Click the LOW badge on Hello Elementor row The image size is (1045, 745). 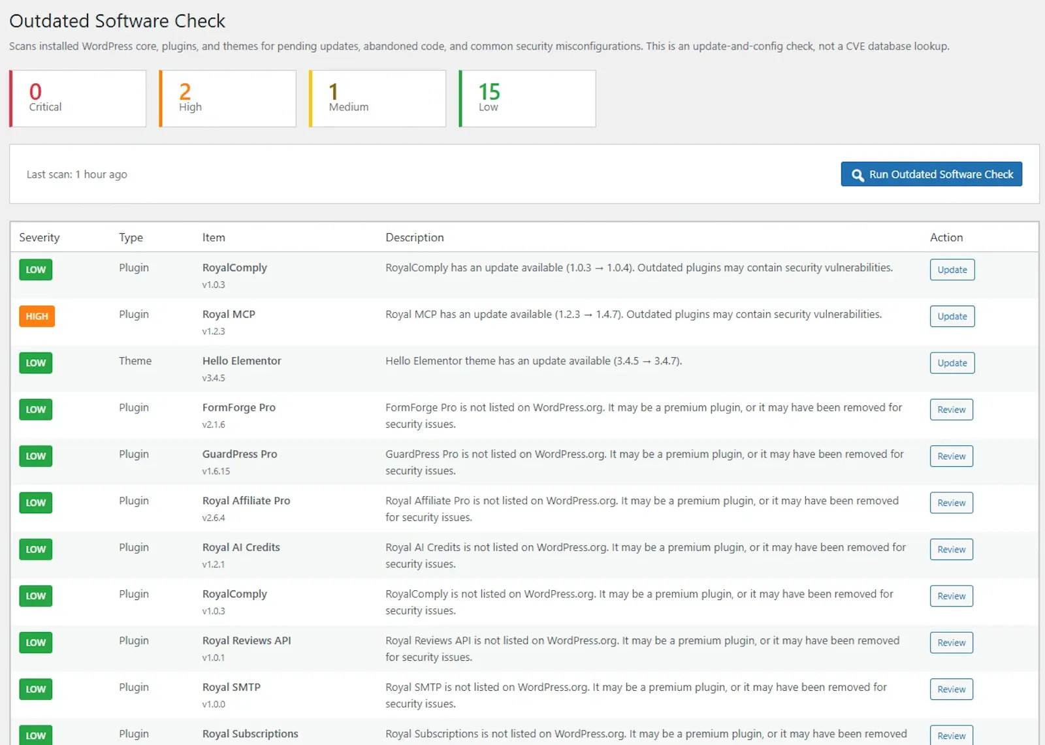[36, 363]
